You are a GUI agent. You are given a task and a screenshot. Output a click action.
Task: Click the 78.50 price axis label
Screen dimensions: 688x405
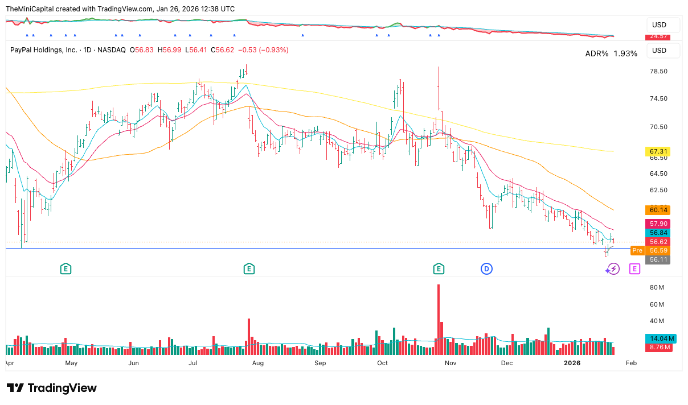coord(659,72)
